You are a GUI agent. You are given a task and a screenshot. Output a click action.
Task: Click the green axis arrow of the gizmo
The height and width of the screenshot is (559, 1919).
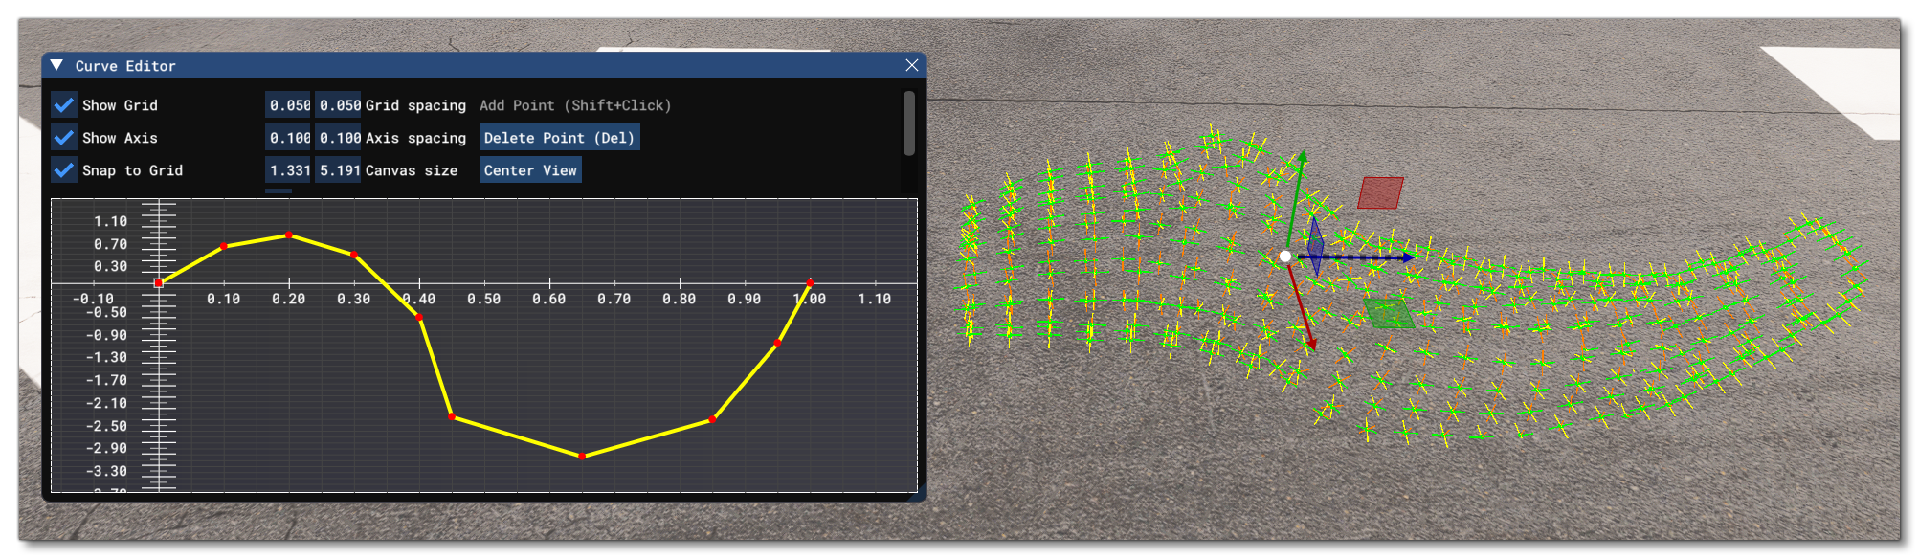click(1301, 159)
